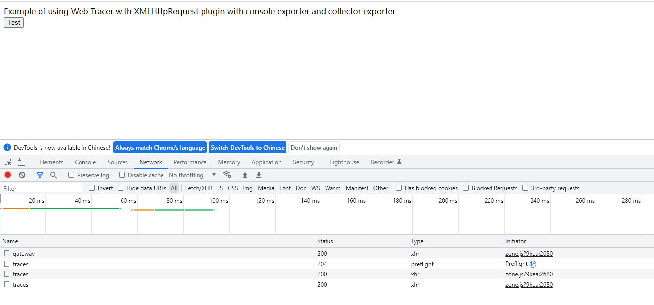Export HAR file with download arrow
This screenshot has width=654, height=305.
258,175
